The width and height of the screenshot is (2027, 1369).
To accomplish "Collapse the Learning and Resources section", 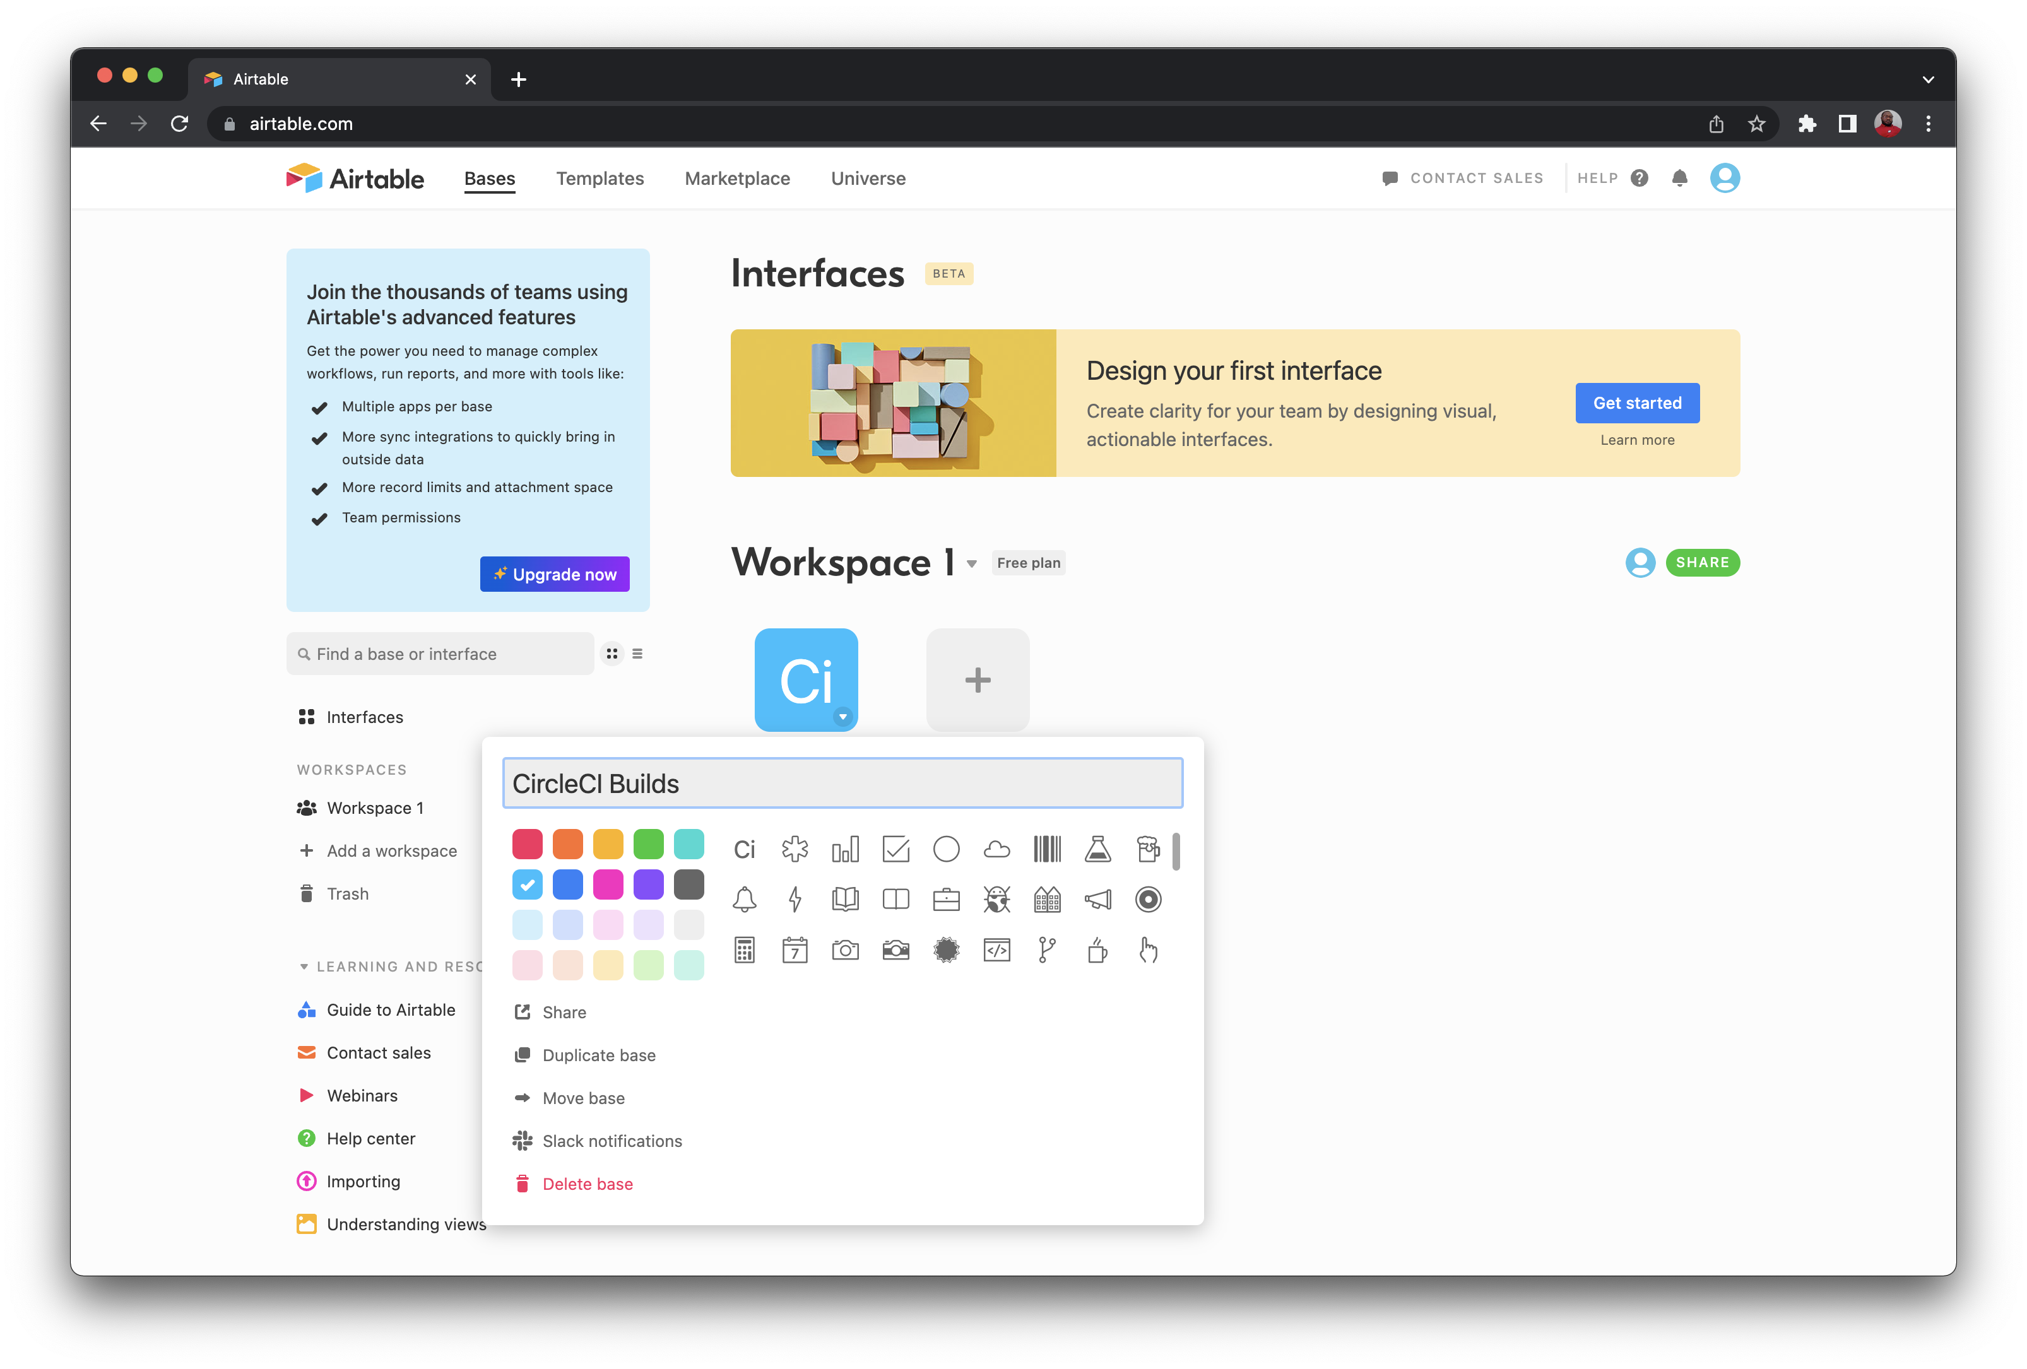I will [304, 966].
